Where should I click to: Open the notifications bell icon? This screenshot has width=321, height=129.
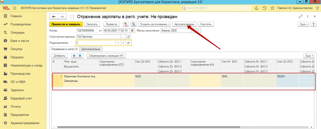256,8
